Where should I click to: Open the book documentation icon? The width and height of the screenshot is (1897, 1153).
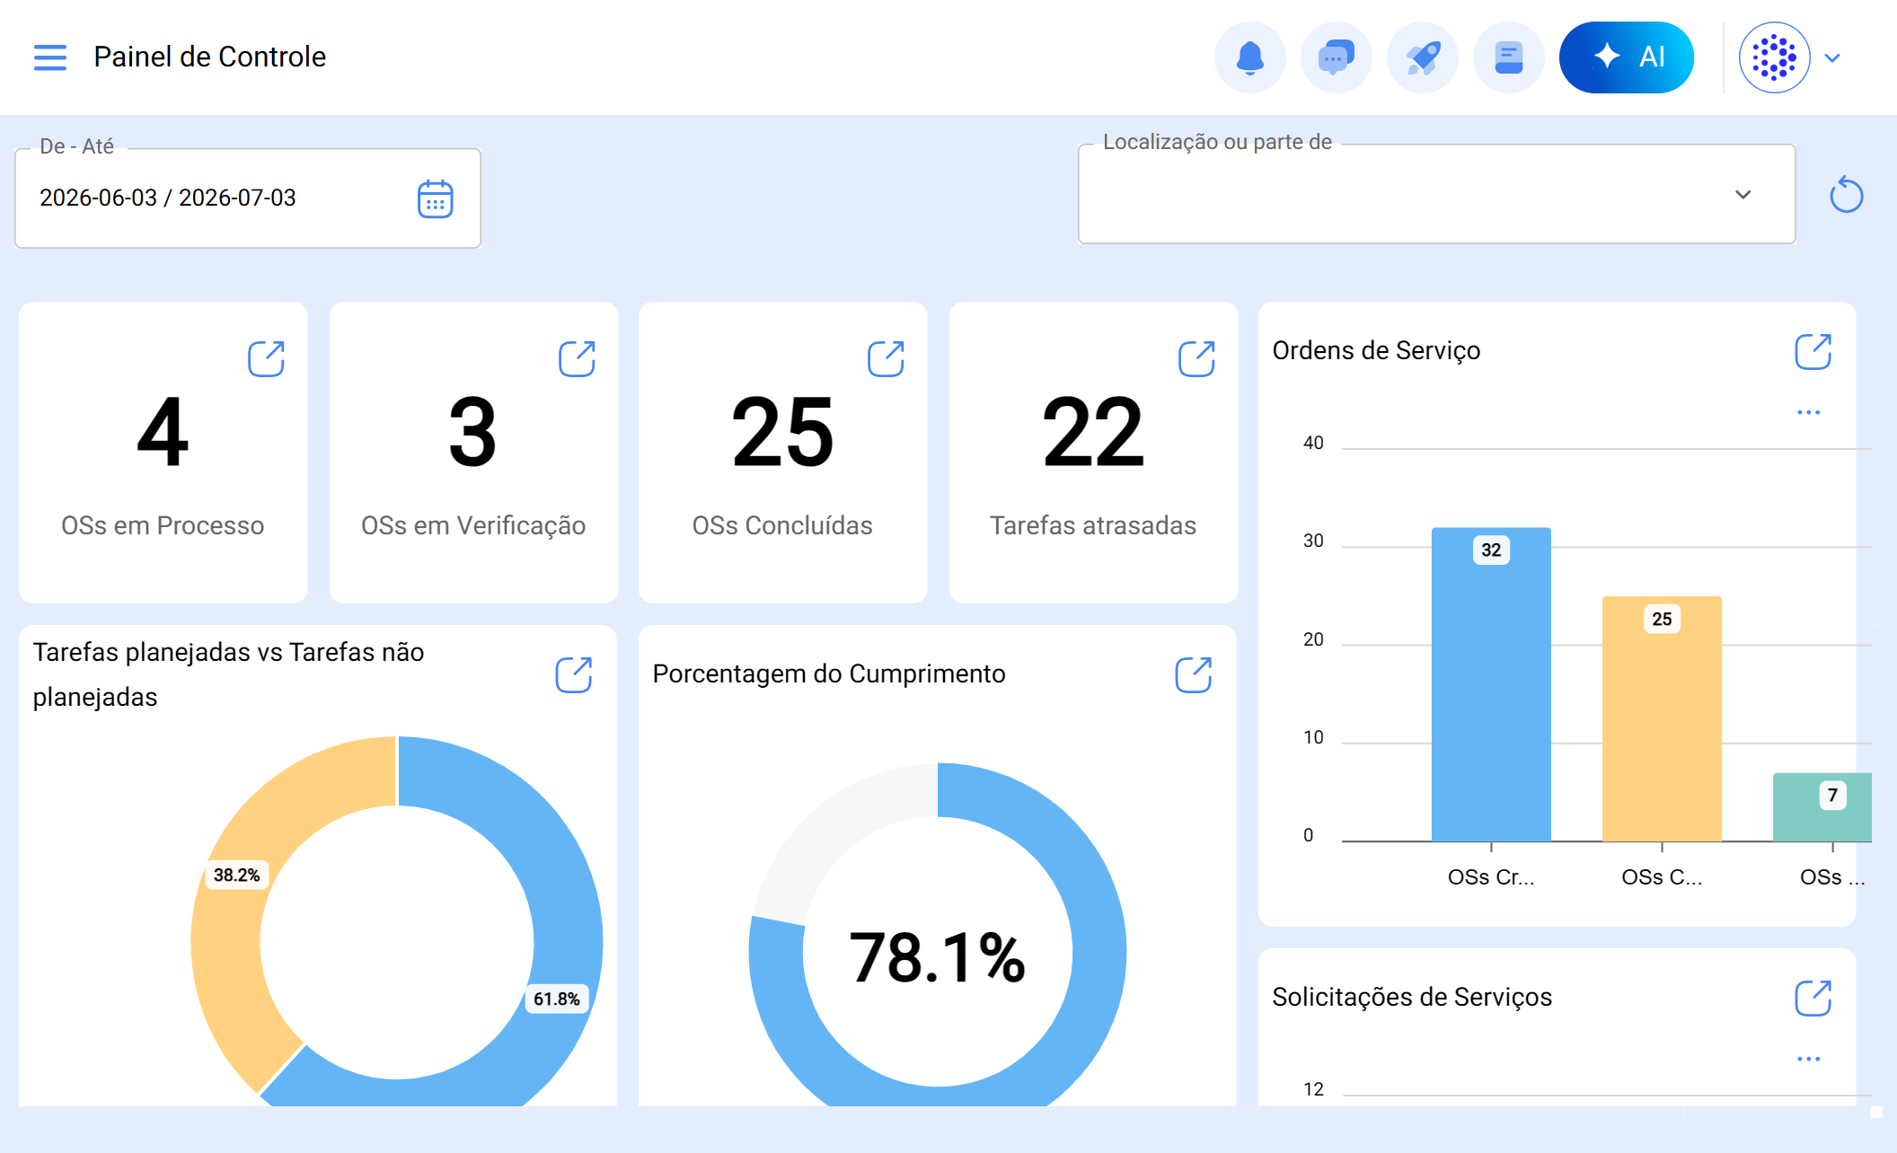1509,57
